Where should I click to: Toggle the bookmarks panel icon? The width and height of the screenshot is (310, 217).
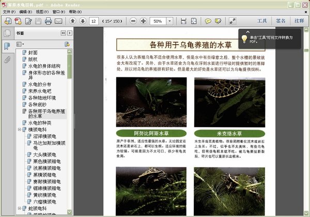[7, 46]
